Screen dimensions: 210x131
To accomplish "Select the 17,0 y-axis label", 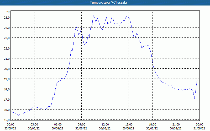I will (x=7, y=100).
